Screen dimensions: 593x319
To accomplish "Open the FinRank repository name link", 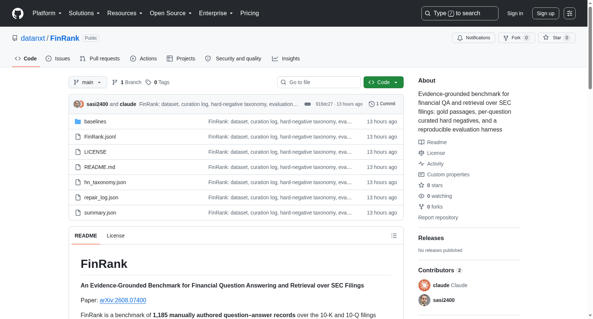I will [65, 38].
